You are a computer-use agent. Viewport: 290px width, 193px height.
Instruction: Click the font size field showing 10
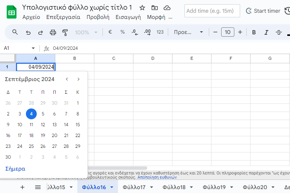[x=228, y=32]
